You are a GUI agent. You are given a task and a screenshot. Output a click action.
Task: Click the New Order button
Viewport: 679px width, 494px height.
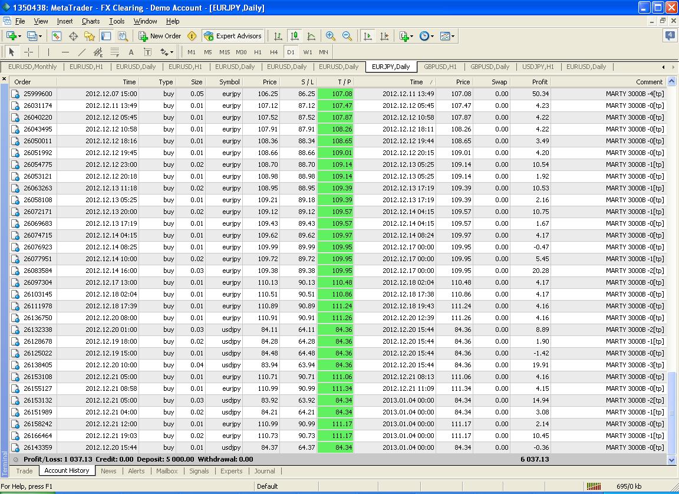click(160, 37)
